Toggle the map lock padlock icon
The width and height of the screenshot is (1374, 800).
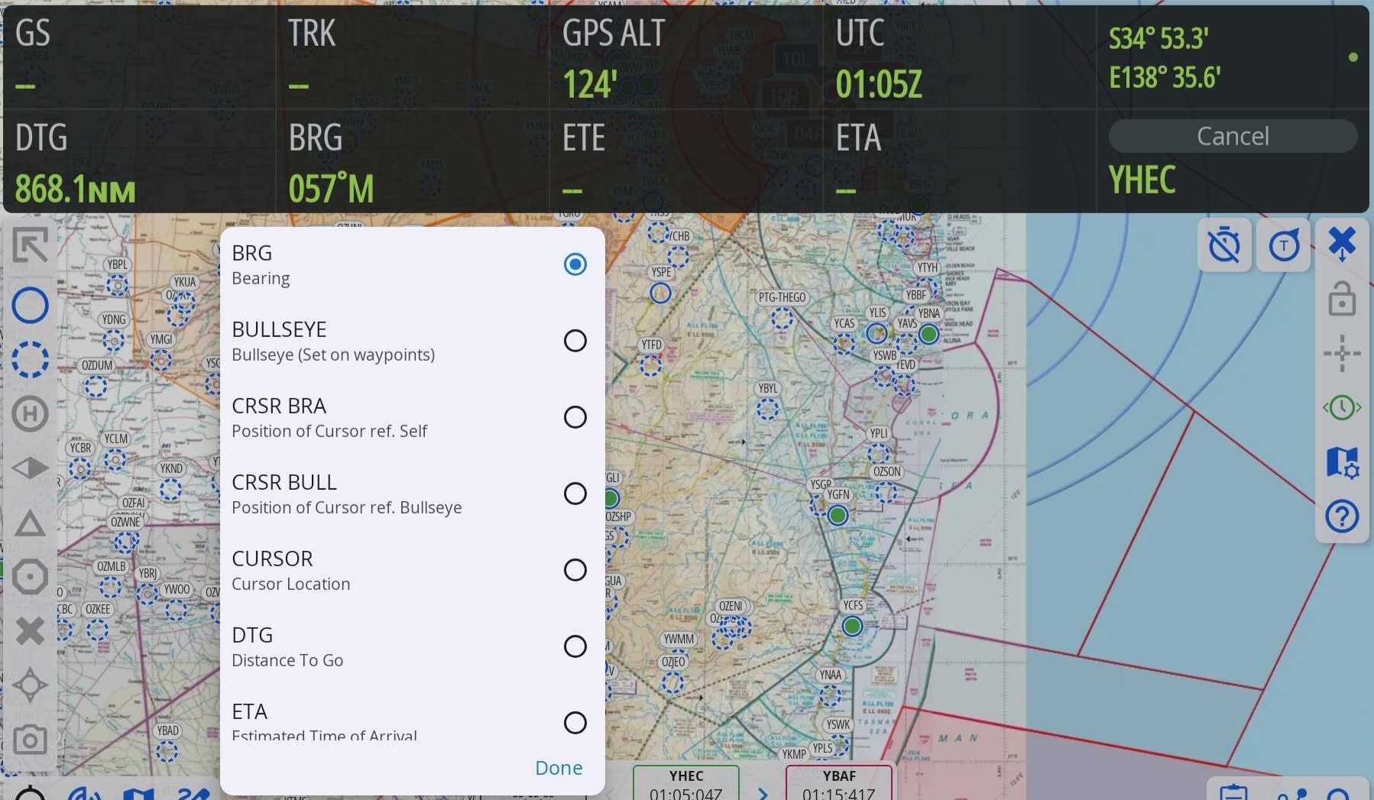pos(1342,299)
